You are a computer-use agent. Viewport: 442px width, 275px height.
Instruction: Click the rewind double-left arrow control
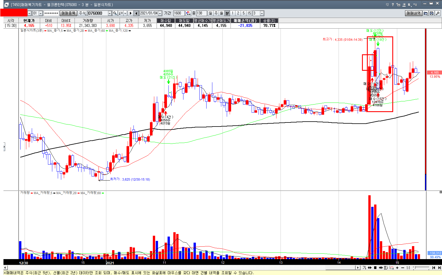[x=369, y=268]
